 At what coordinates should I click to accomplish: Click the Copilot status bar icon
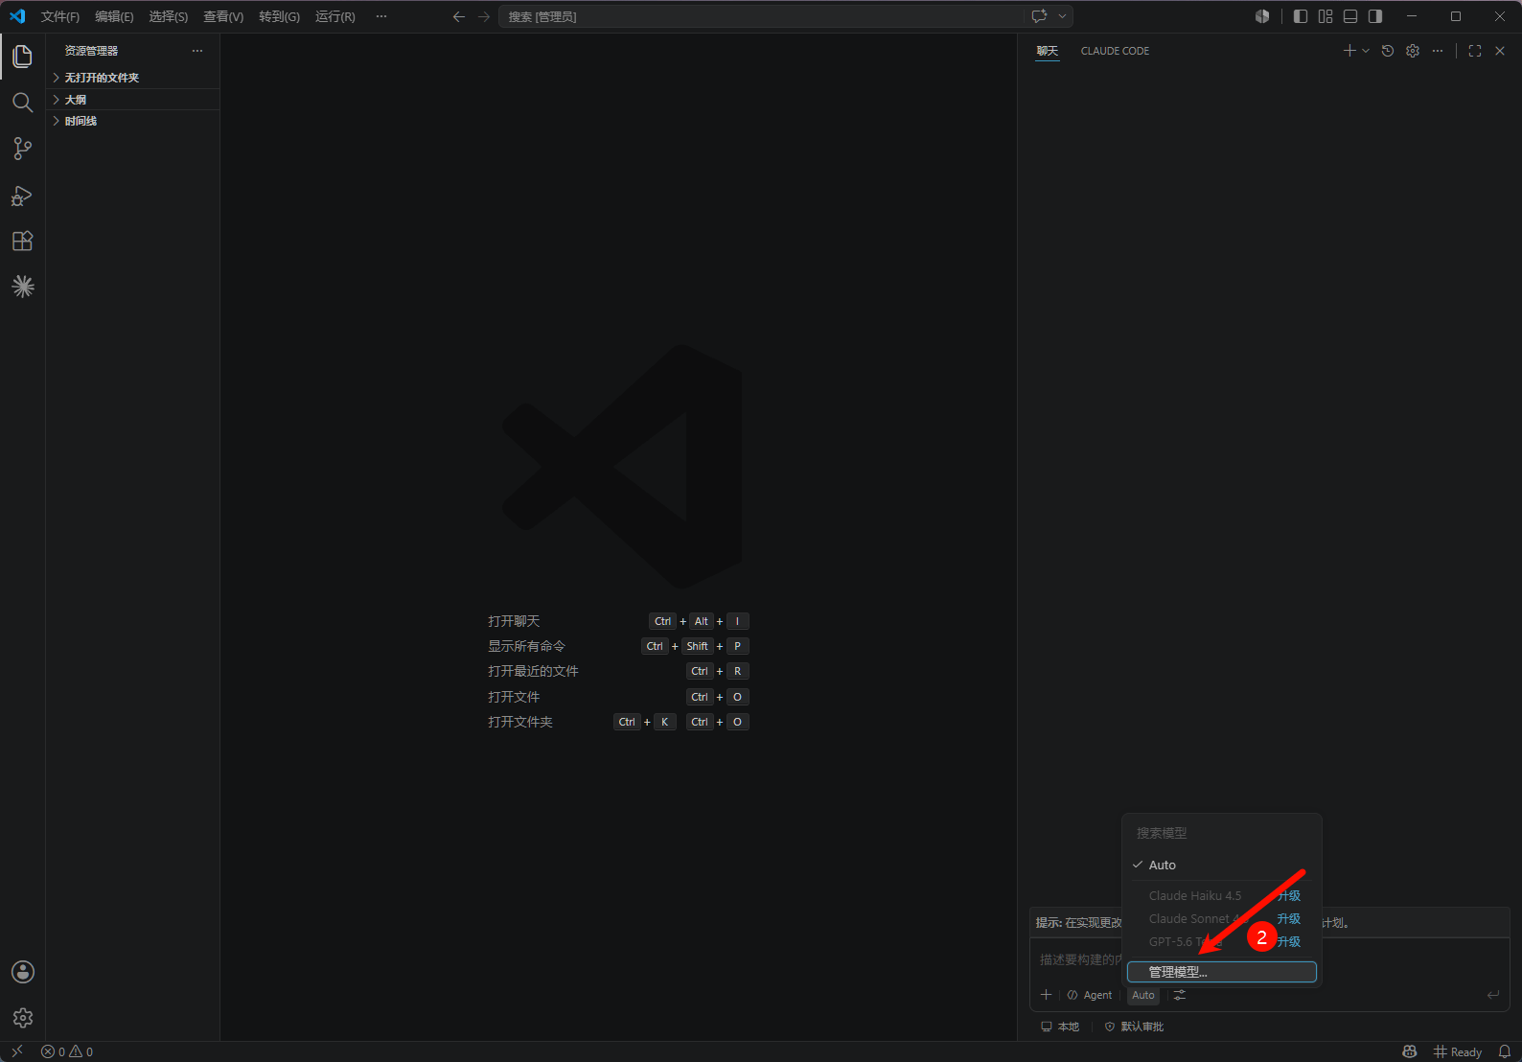[x=1410, y=1051]
